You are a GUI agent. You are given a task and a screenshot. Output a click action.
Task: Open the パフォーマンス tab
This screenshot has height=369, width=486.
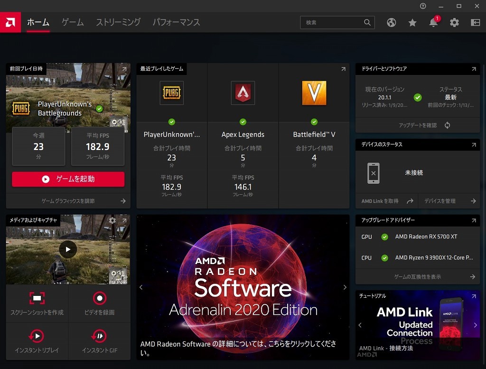(x=176, y=22)
